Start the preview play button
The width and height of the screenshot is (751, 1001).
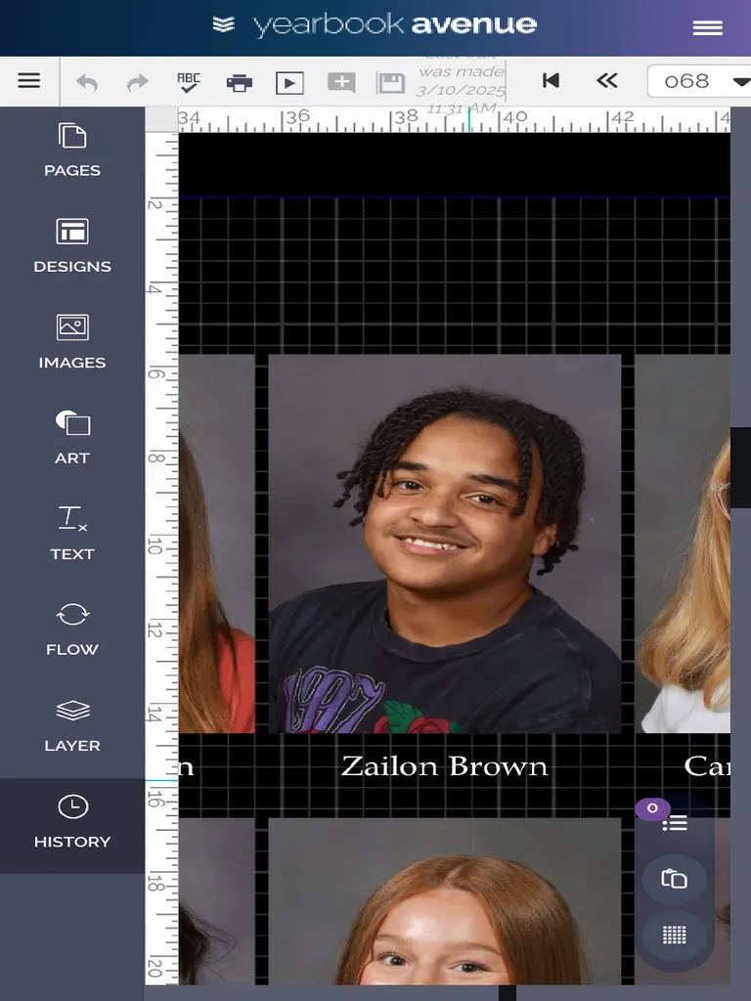click(x=289, y=83)
